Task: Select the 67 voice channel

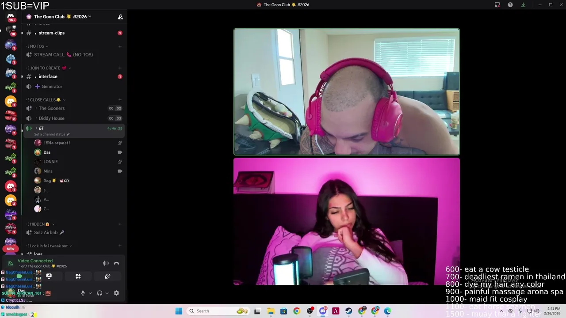Action: (74, 131)
